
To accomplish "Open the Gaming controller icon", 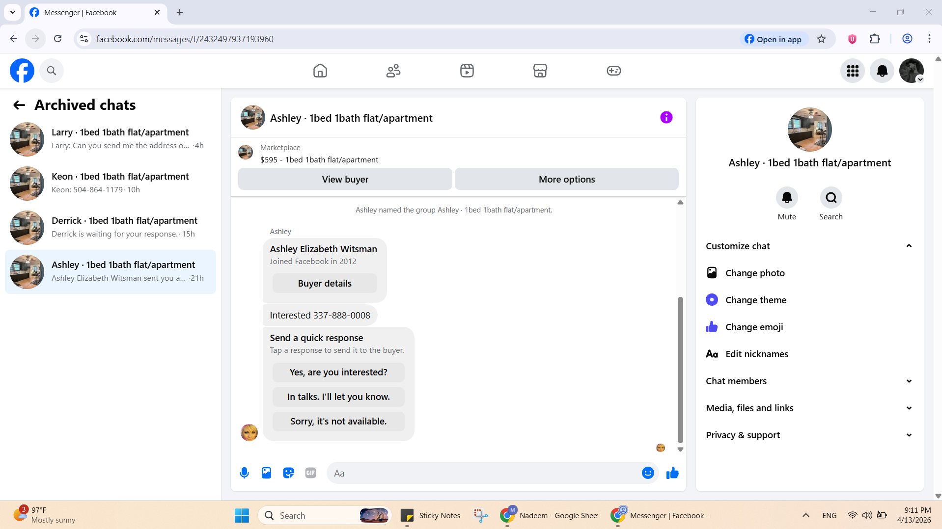I will point(614,71).
